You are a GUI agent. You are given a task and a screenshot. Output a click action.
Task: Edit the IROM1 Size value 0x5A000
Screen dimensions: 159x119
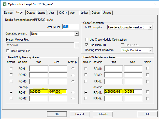(58, 92)
